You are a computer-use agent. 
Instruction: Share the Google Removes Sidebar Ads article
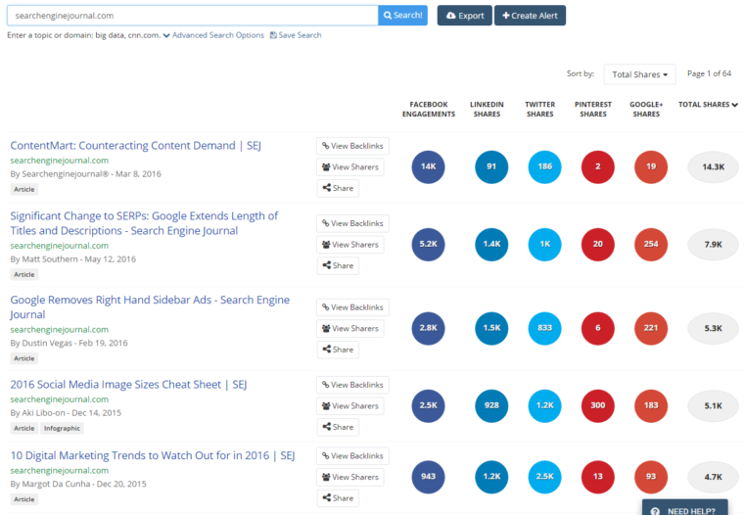(338, 350)
